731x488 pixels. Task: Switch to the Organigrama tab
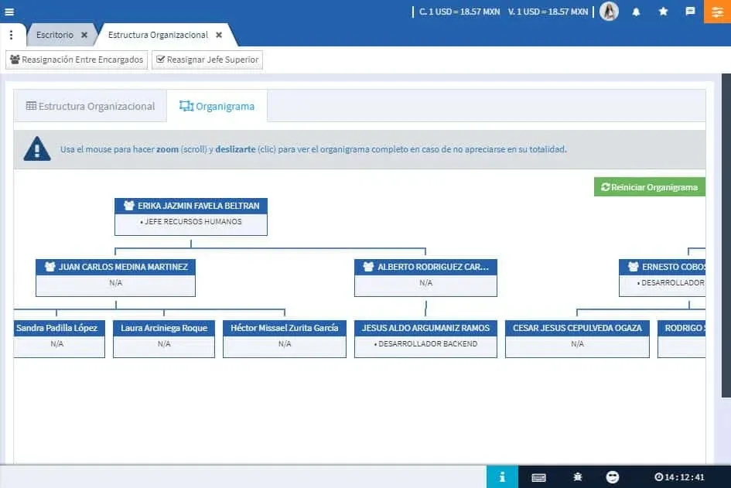[x=217, y=106]
